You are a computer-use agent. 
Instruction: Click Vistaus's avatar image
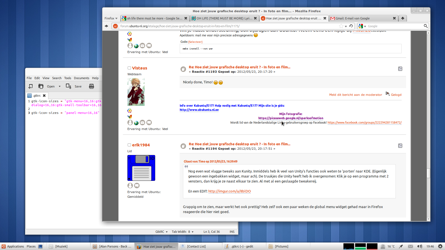point(136,92)
